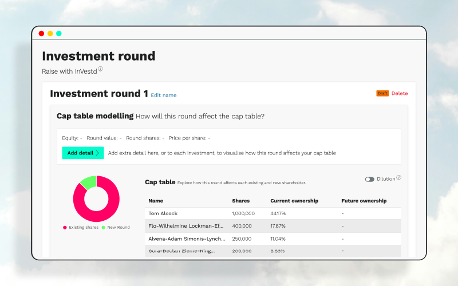Click the red window close dot
The width and height of the screenshot is (458, 286).
41,34
